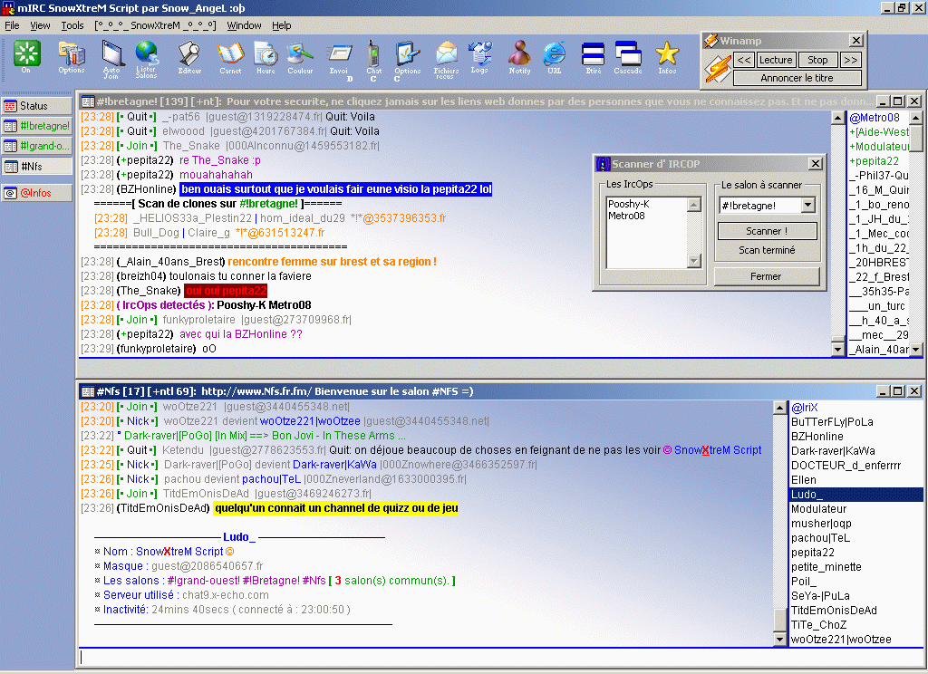
Task: Click #!bretagne! chat scroll up arrow
Action: pos(837,118)
